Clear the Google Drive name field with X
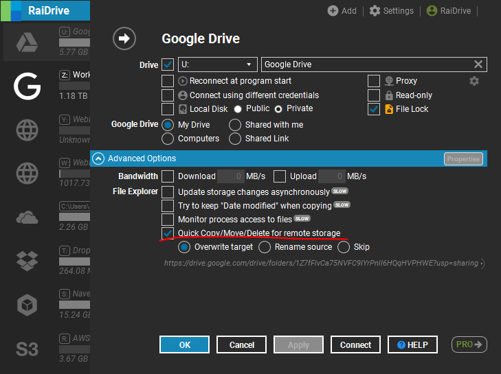501x374 pixels. 478,65
